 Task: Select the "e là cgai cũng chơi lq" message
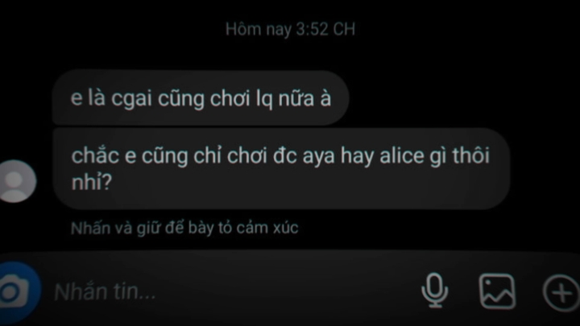(201, 98)
